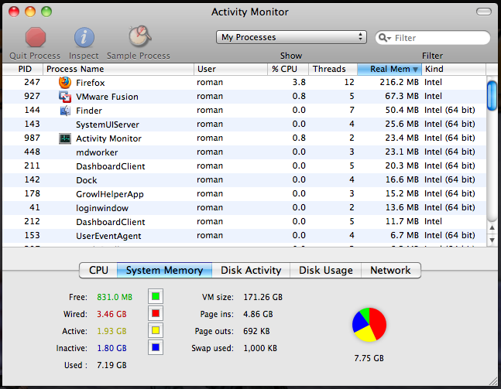Click into the Filter search field
The height and width of the screenshot is (389, 501).
[x=433, y=38]
